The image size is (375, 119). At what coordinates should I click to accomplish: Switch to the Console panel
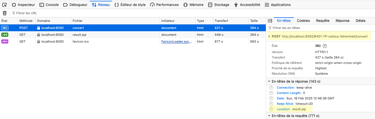[x=49, y=5]
